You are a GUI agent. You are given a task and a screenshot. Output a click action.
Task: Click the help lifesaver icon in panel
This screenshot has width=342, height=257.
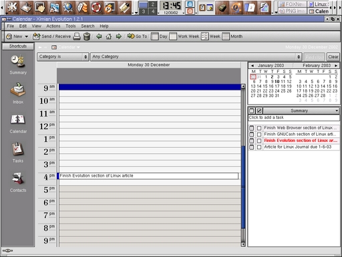tap(96, 7)
